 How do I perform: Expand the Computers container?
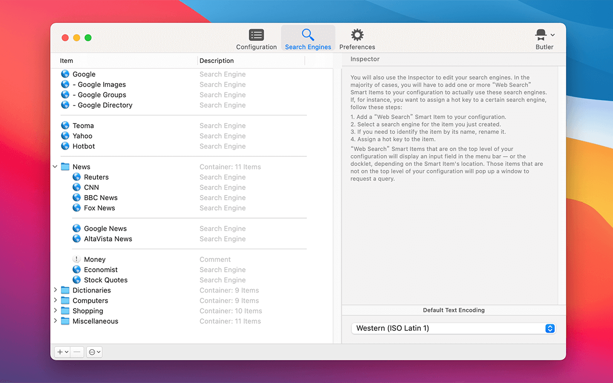pos(55,300)
